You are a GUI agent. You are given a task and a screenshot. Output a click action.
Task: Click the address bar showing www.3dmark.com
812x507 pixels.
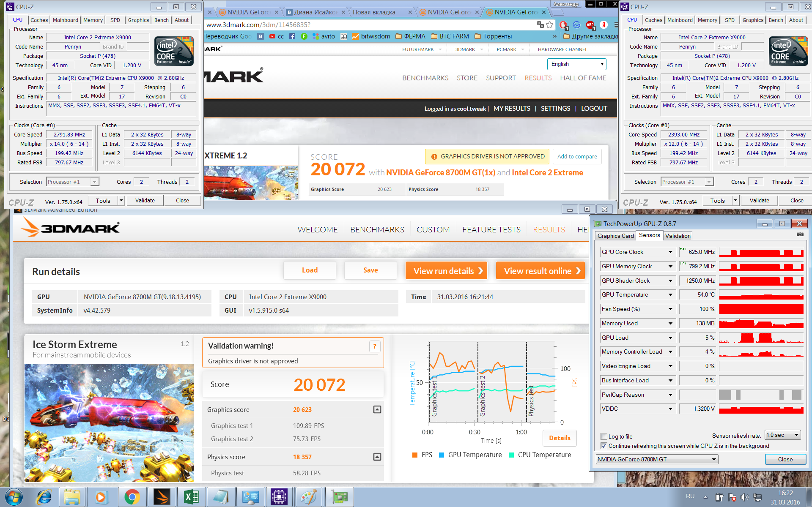[368, 25]
